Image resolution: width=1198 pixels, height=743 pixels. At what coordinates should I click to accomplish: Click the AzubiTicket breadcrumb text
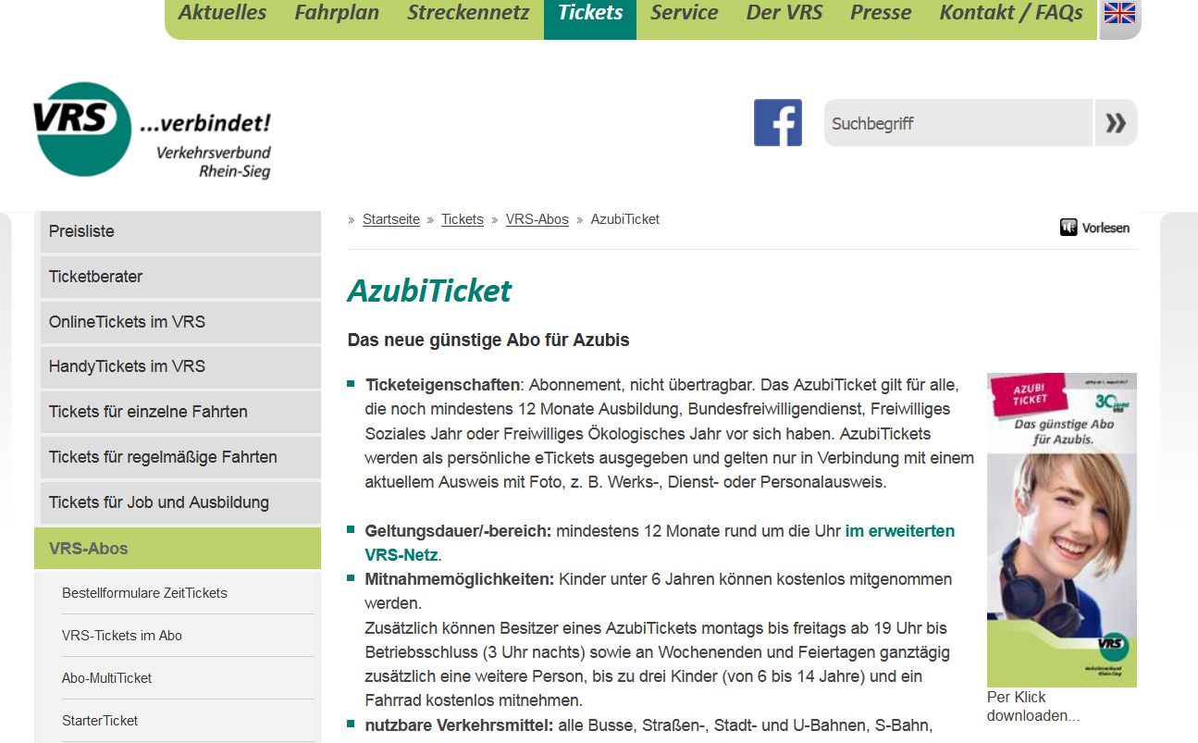click(x=625, y=219)
